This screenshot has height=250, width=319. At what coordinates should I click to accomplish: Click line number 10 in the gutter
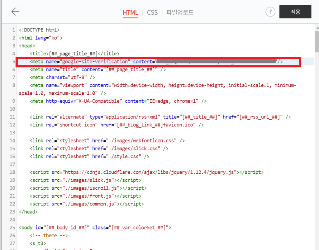pyautogui.click(x=12, y=109)
